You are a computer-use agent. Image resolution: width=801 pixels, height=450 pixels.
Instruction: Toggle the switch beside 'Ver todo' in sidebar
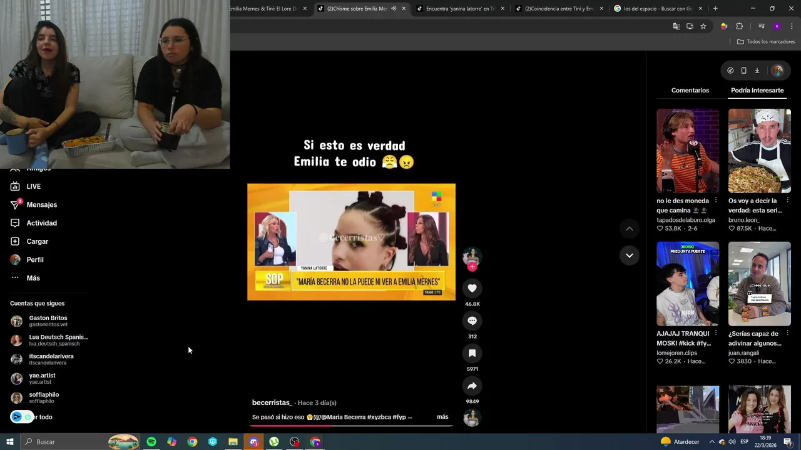pos(21,417)
